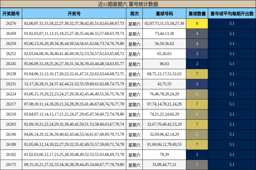
Task: Click repeat numbers 74,21,22,24,60,29
Action: coord(164,114)
